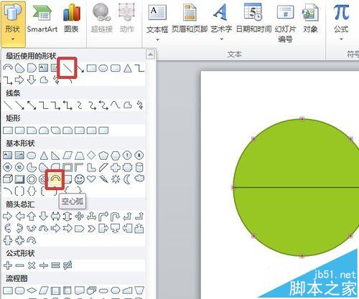Select the flowchart decision diamond in 流程图

click(32, 290)
